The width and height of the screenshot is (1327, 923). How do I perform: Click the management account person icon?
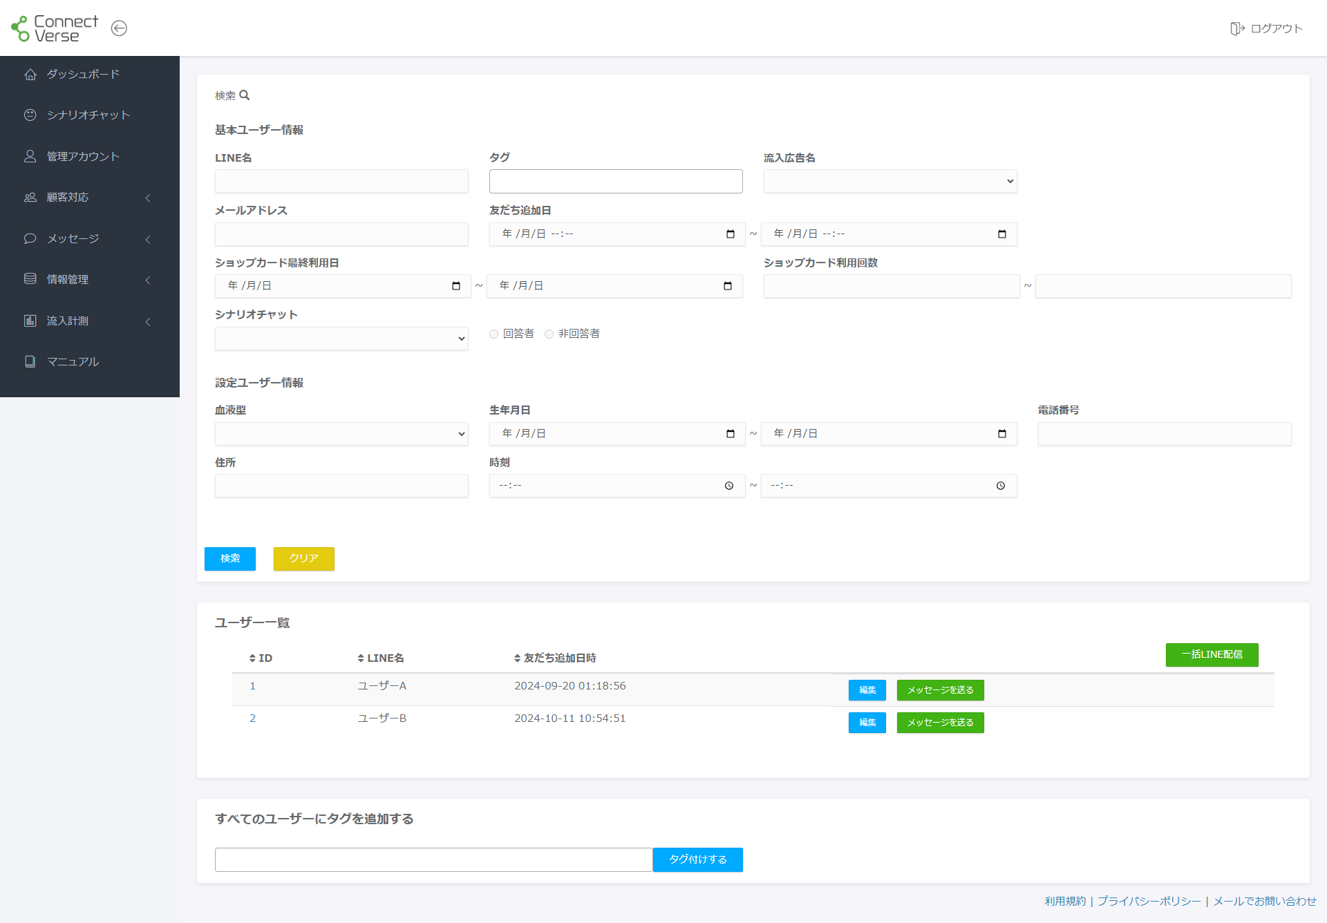(30, 156)
